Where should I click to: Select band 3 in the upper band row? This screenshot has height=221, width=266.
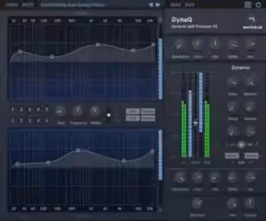(30, 109)
